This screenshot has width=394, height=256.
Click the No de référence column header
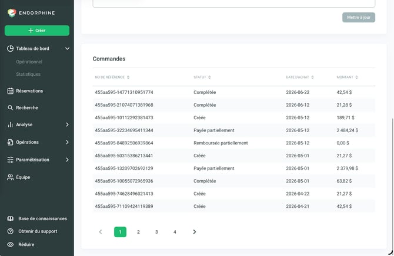pos(109,77)
